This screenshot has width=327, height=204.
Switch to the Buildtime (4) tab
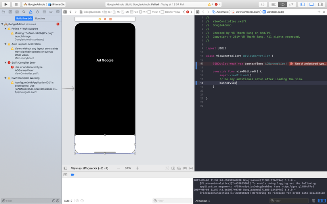tap(24, 18)
